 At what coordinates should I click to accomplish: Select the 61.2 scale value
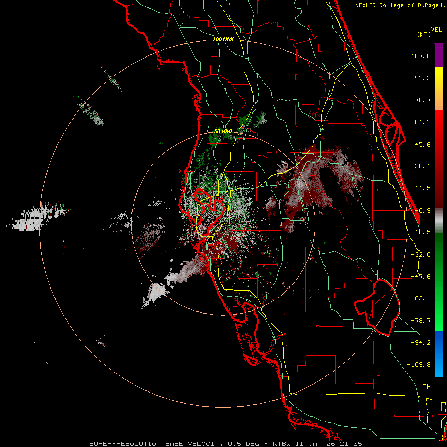tap(423, 122)
